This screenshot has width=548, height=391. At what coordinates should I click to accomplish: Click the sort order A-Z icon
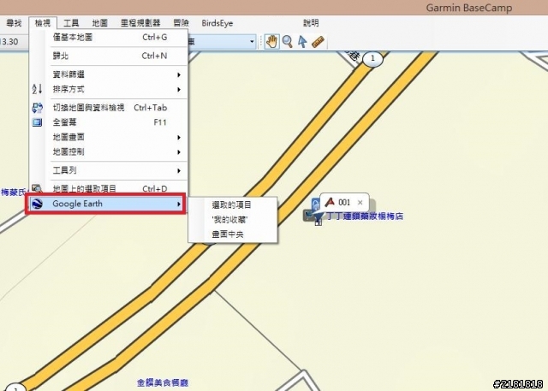pyautogui.click(x=37, y=89)
